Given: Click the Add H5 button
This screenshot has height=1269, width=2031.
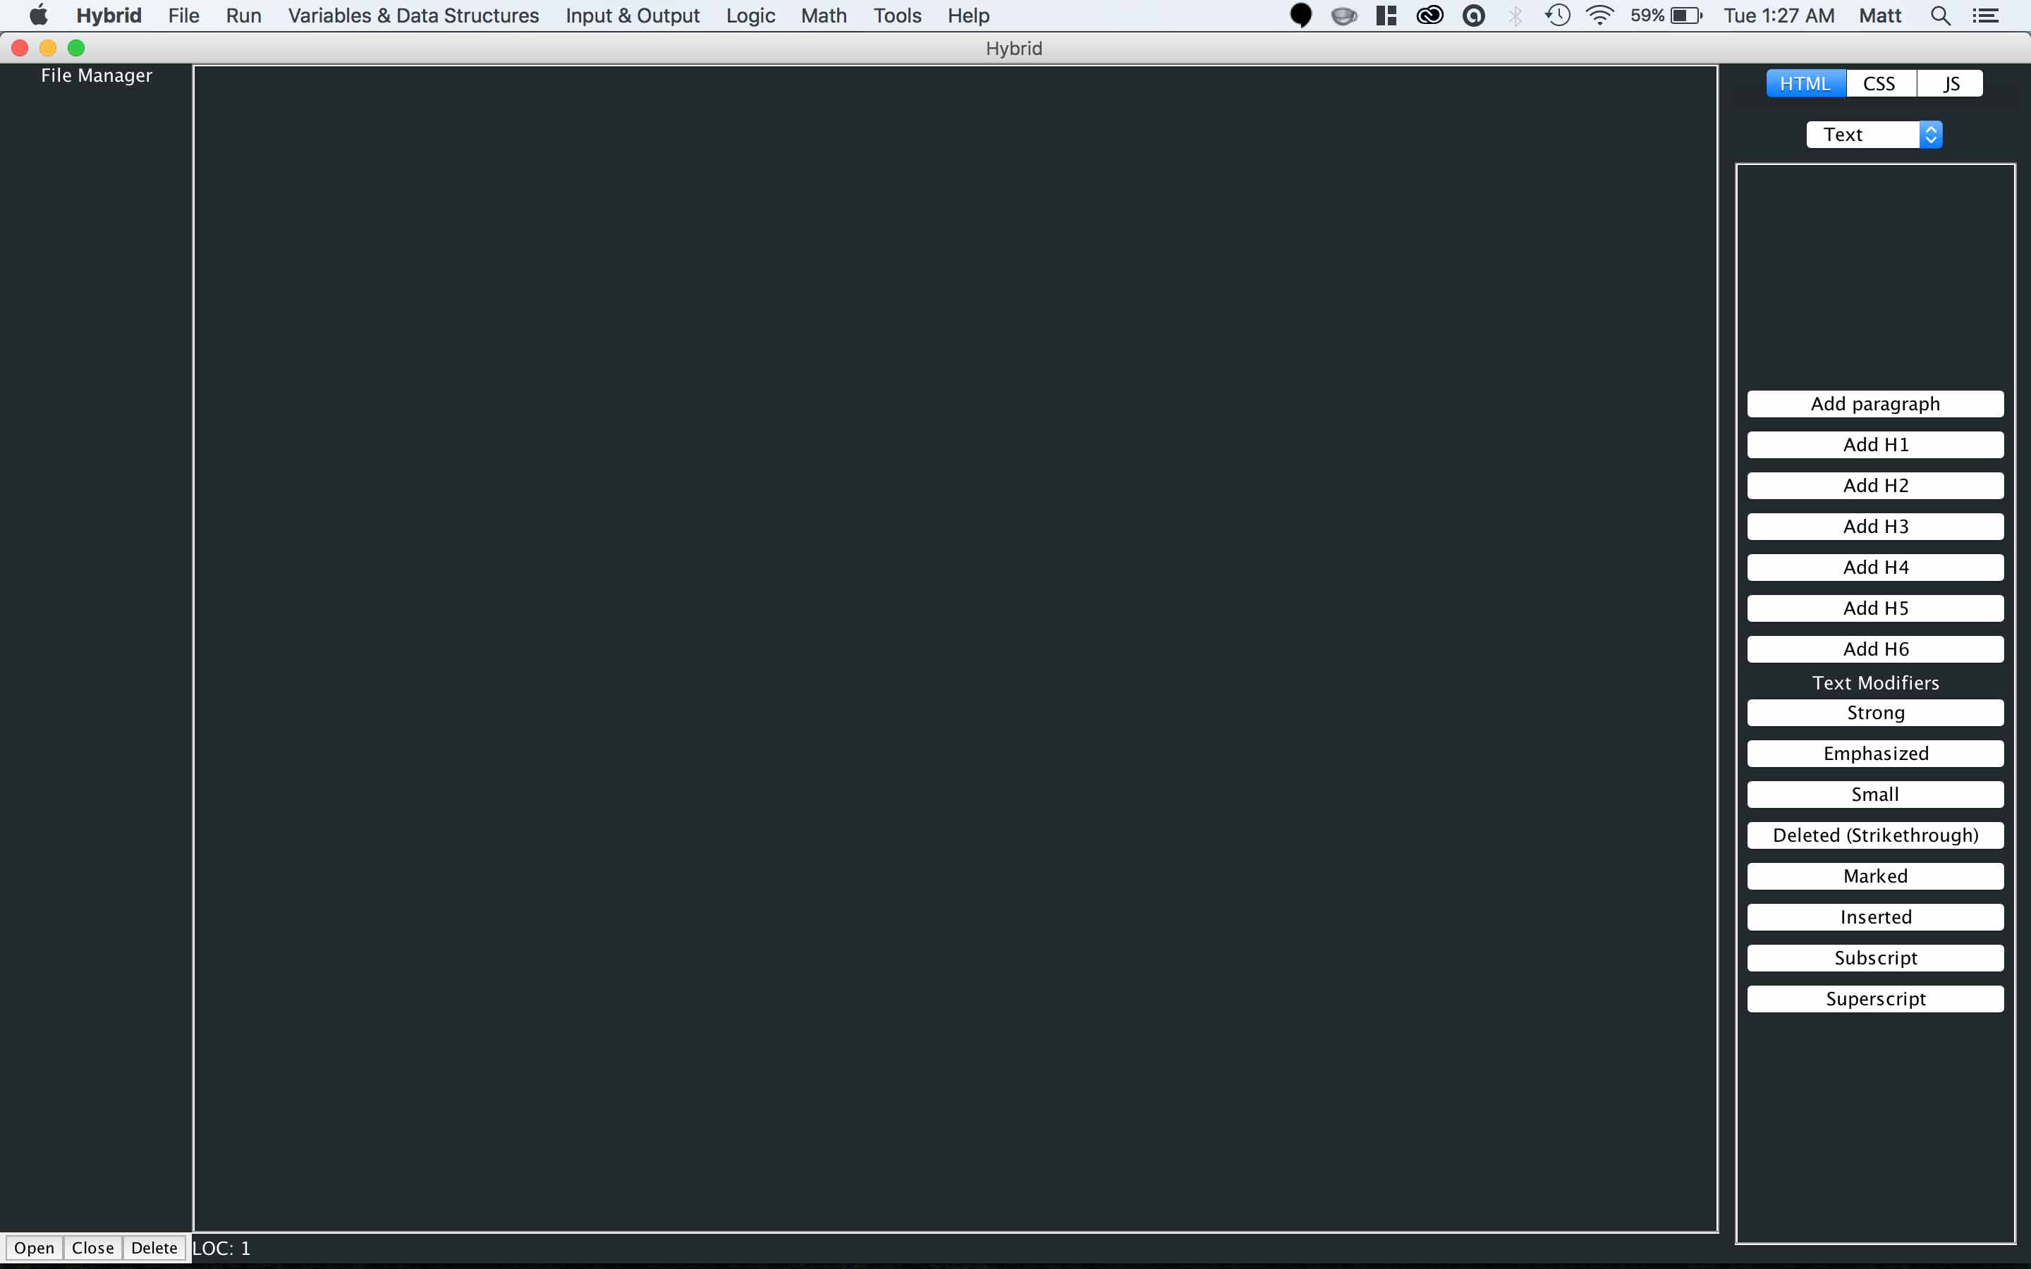Looking at the screenshot, I should point(1875,608).
